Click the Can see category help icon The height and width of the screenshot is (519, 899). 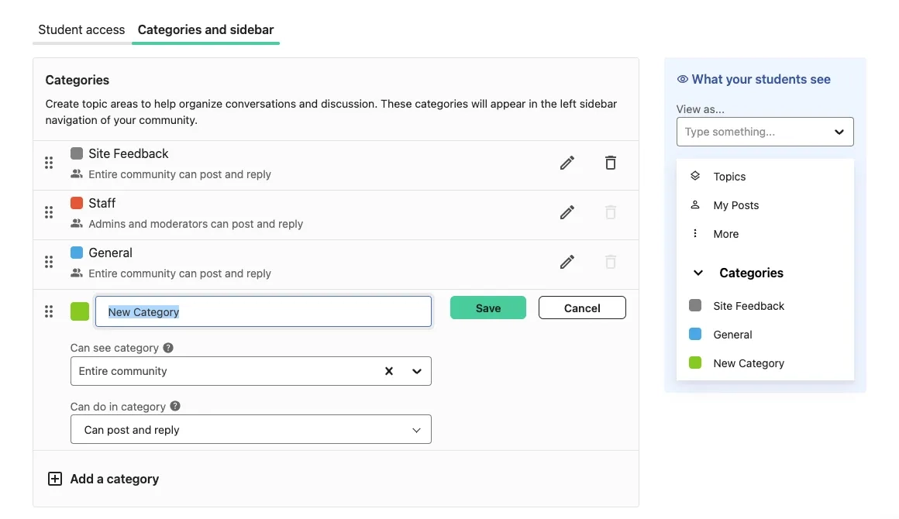point(168,348)
